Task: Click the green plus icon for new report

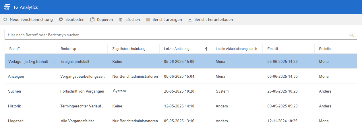Action: pyautogui.click(x=5, y=20)
